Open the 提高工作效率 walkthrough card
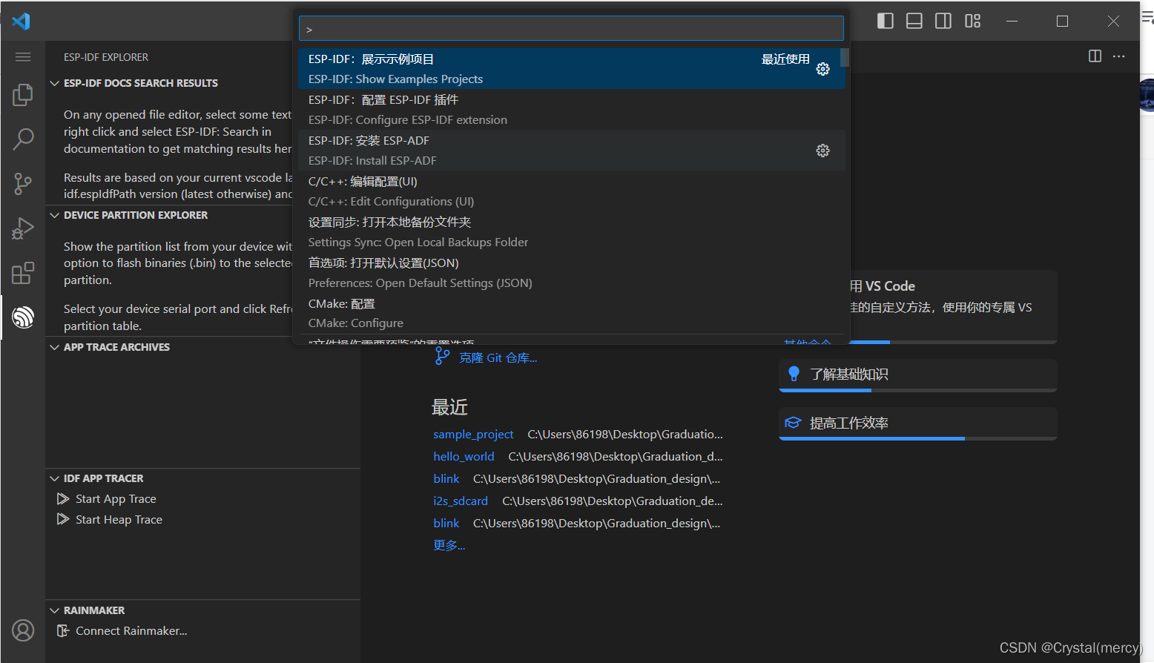The width and height of the screenshot is (1154, 663). 918,423
